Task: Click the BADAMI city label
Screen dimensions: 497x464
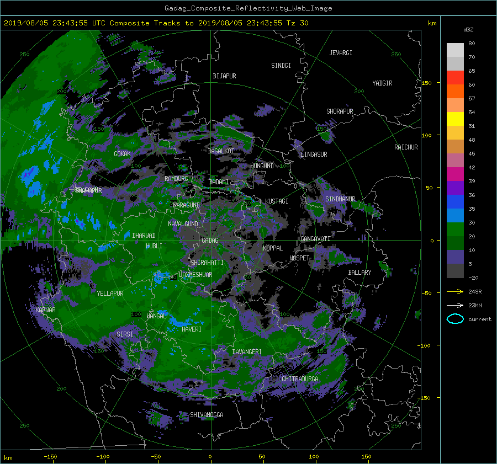Action: click(219, 182)
